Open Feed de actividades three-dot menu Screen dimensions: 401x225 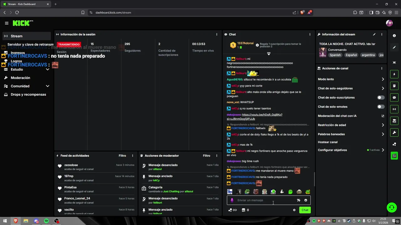(133, 156)
